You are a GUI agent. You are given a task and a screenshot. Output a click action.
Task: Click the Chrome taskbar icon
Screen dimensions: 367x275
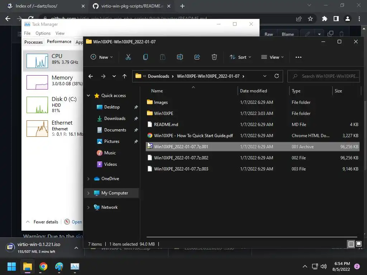(x=43, y=266)
